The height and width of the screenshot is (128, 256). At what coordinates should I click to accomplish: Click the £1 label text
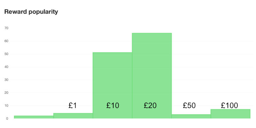coord(73,106)
